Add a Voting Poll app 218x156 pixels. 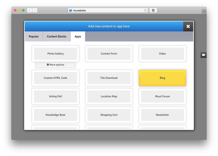(x=56, y=97)
